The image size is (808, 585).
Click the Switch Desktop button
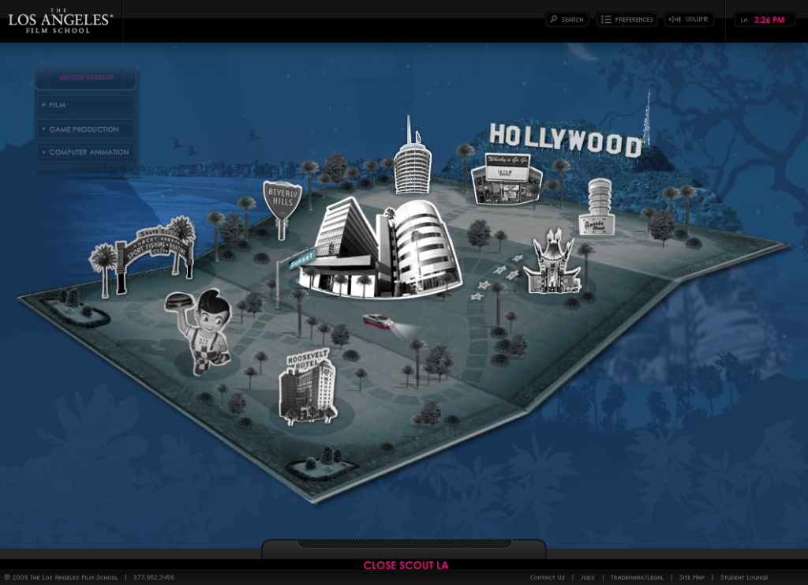(x=86, y=78)
